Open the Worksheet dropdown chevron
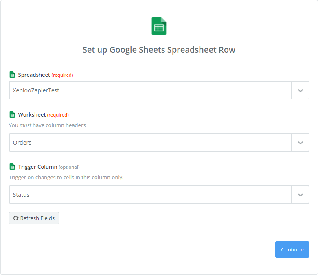 300,143
